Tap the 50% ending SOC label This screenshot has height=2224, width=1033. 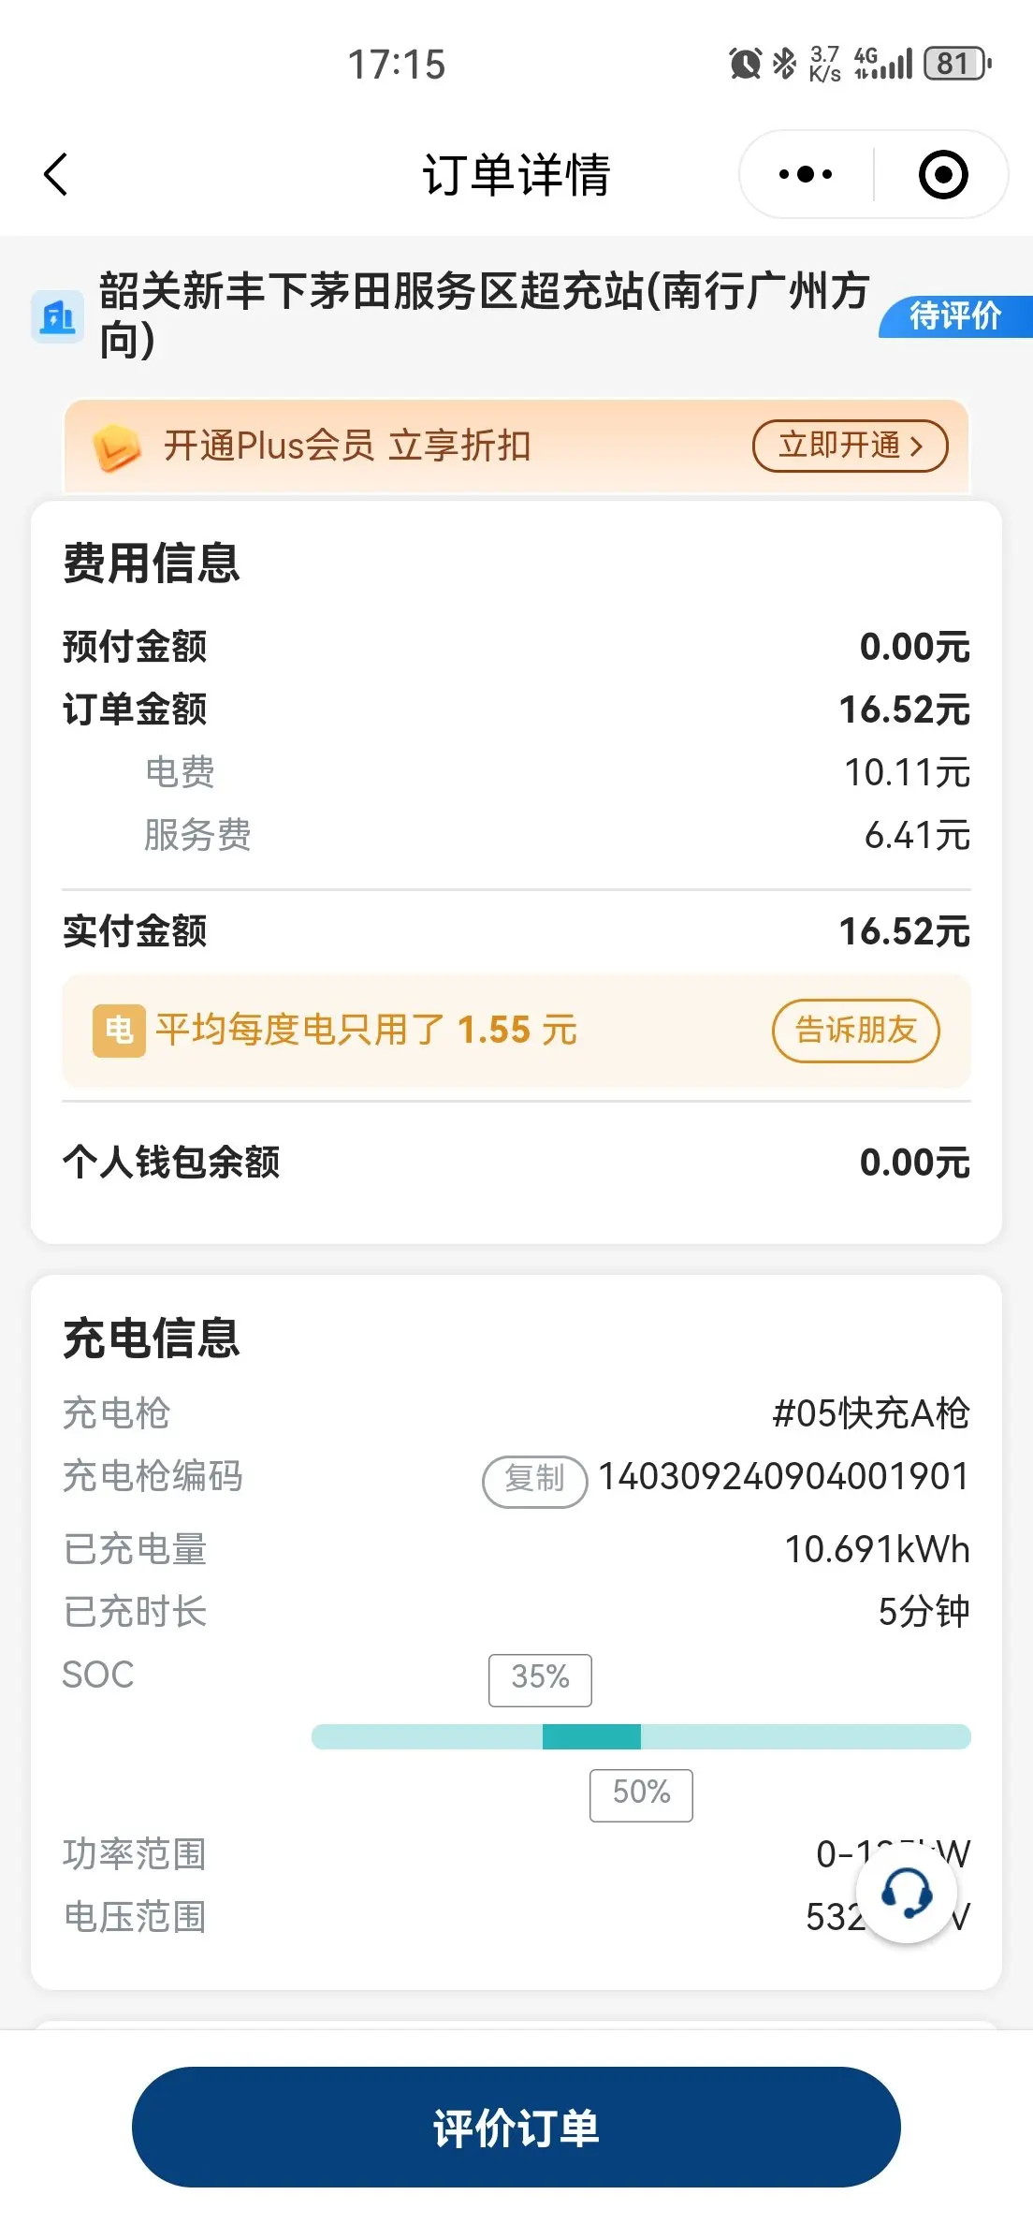click(641, 1793)
